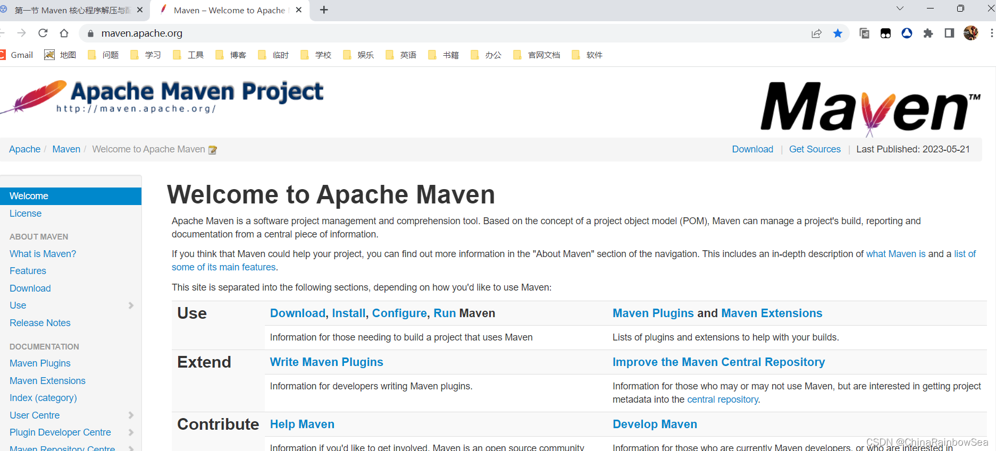The image size is (996, 451).
Task: Share this page using the share icon
Action: pos(816,33)
